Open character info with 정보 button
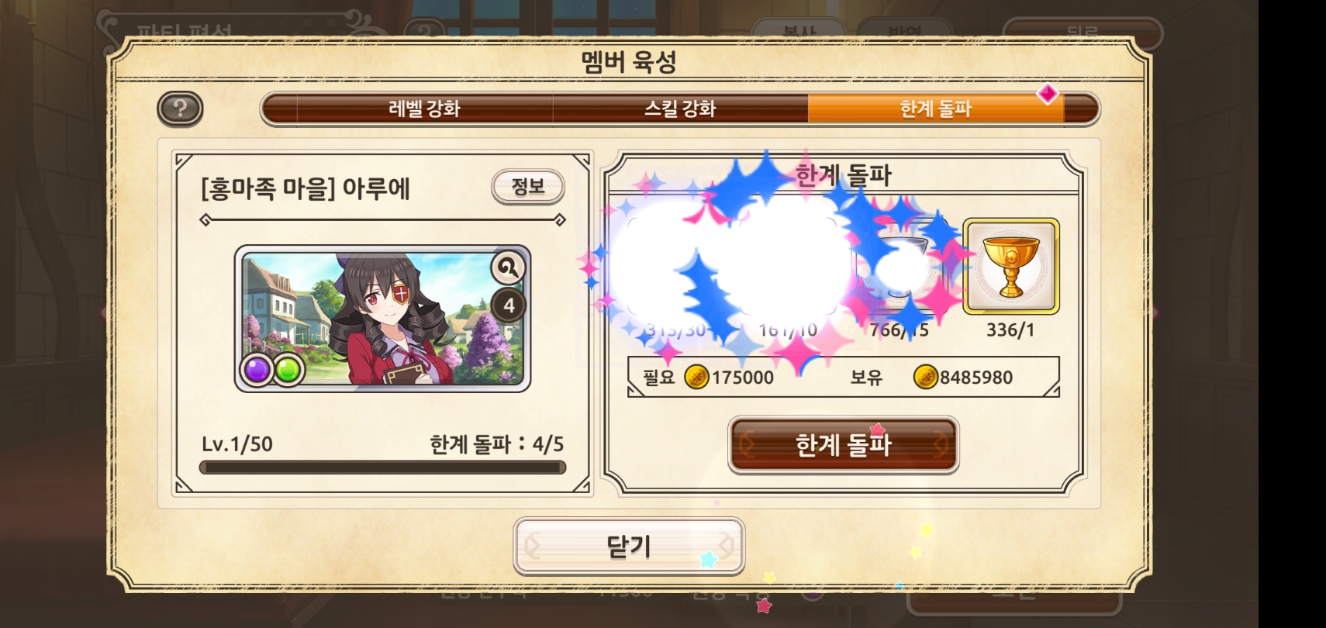This screenshot has width=1326, height=628. coord(528,187)
